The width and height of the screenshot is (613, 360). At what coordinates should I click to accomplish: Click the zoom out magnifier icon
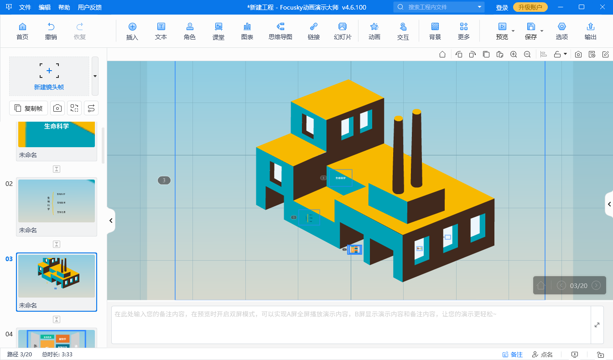pyautogui.click(x=527, y=54)
